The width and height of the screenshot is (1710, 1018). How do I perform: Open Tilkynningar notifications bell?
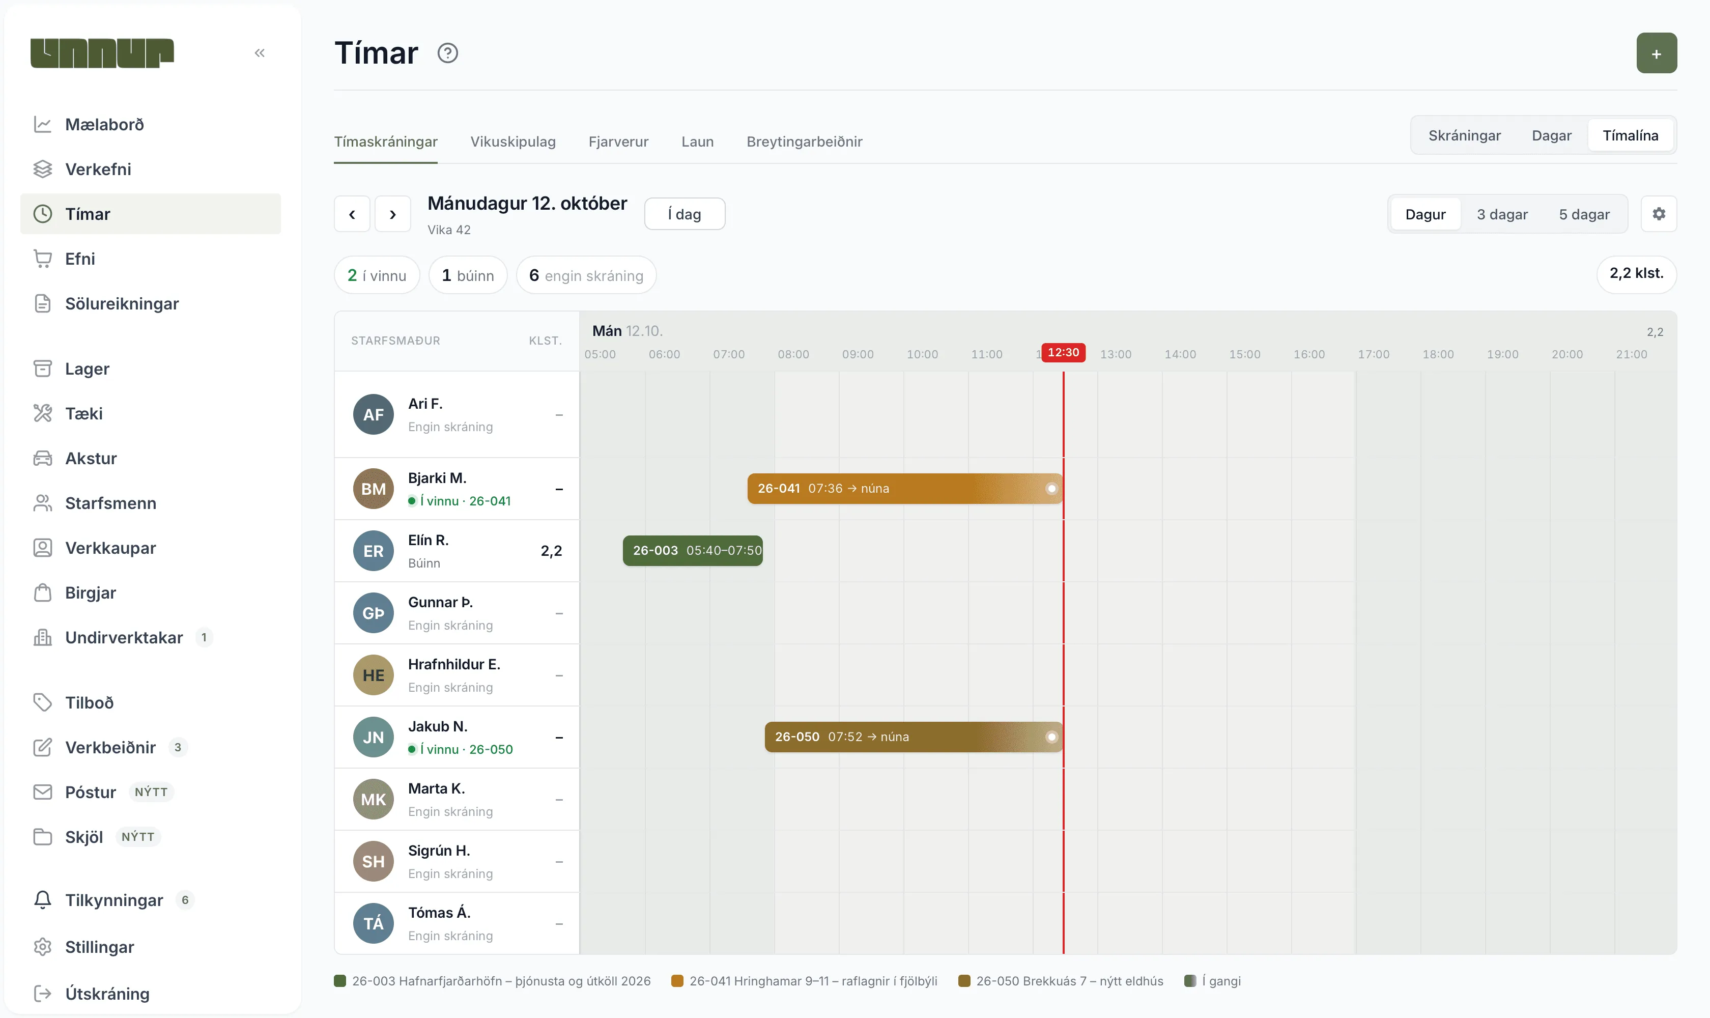150,900
